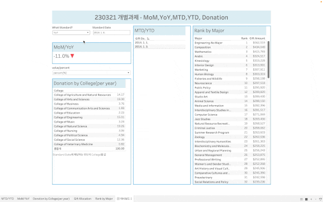323x202 pixels.
Task: Select the College of Engineering row
Action: (89, 117)
